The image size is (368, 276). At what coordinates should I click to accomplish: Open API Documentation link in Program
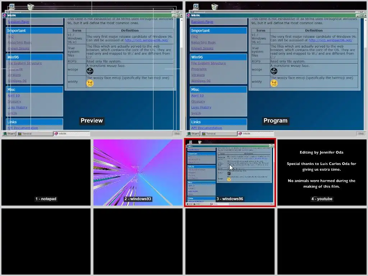[207, 128]
